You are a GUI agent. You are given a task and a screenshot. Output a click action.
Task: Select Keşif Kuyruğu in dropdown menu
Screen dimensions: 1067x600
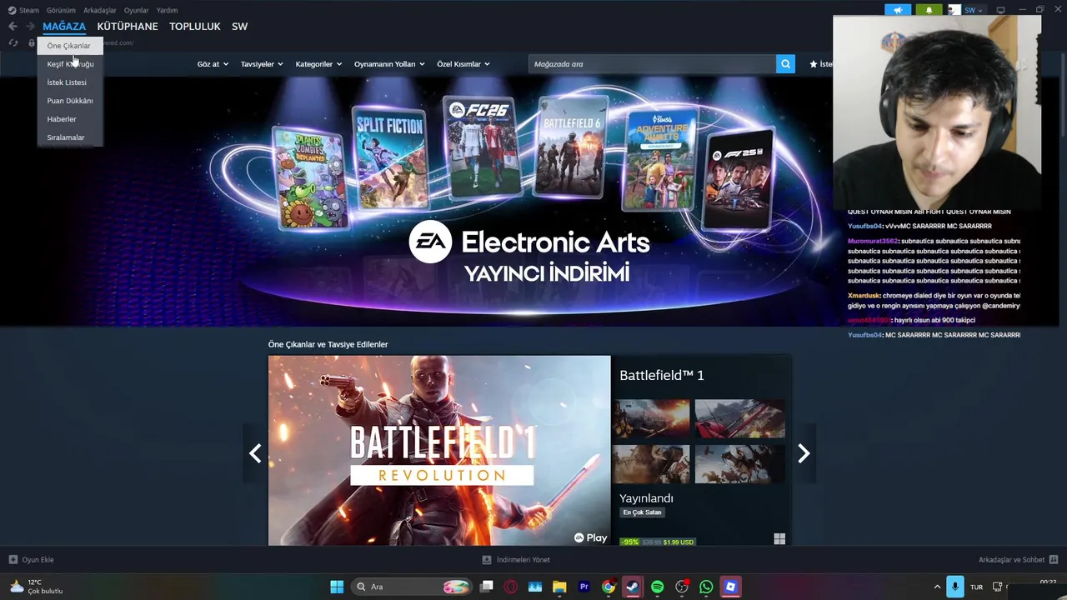(70, 64)
